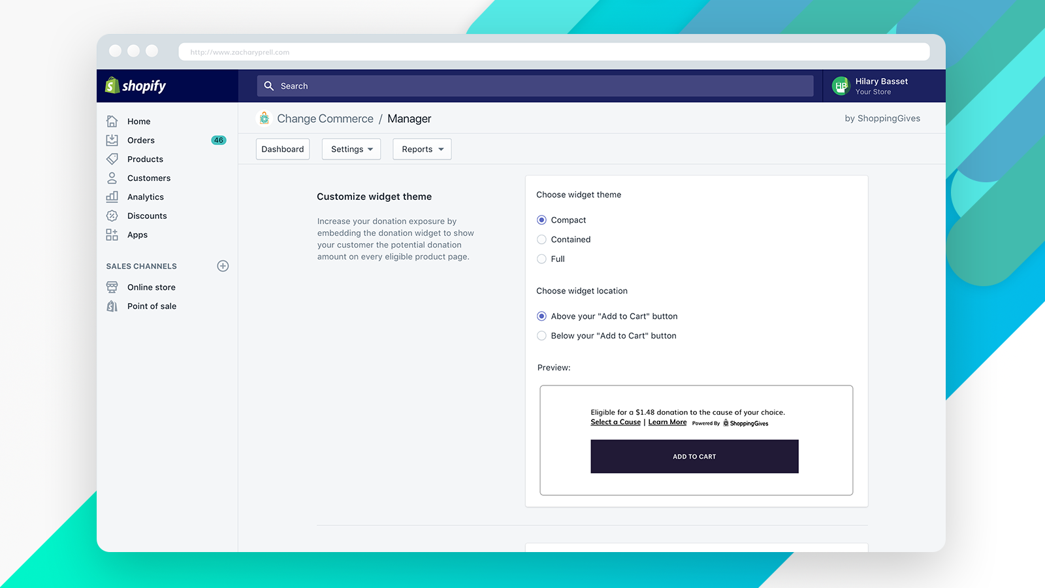Open the Apps grid icon

112,235
